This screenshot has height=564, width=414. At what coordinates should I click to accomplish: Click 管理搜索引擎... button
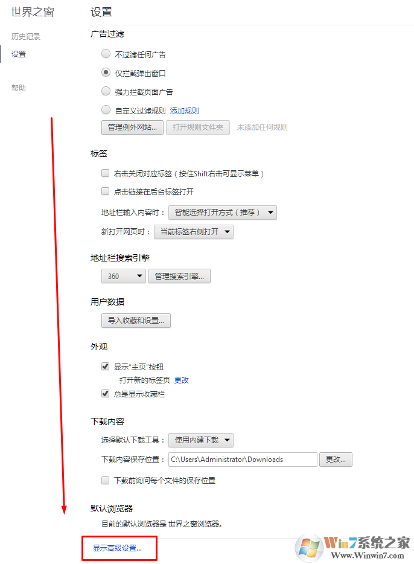pyautogui.click(x=180, y=276)
